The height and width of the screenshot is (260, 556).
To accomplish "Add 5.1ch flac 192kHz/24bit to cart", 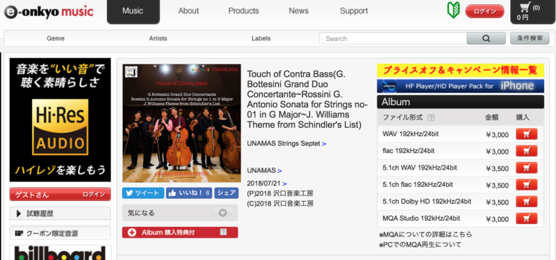I will (527, 185).
